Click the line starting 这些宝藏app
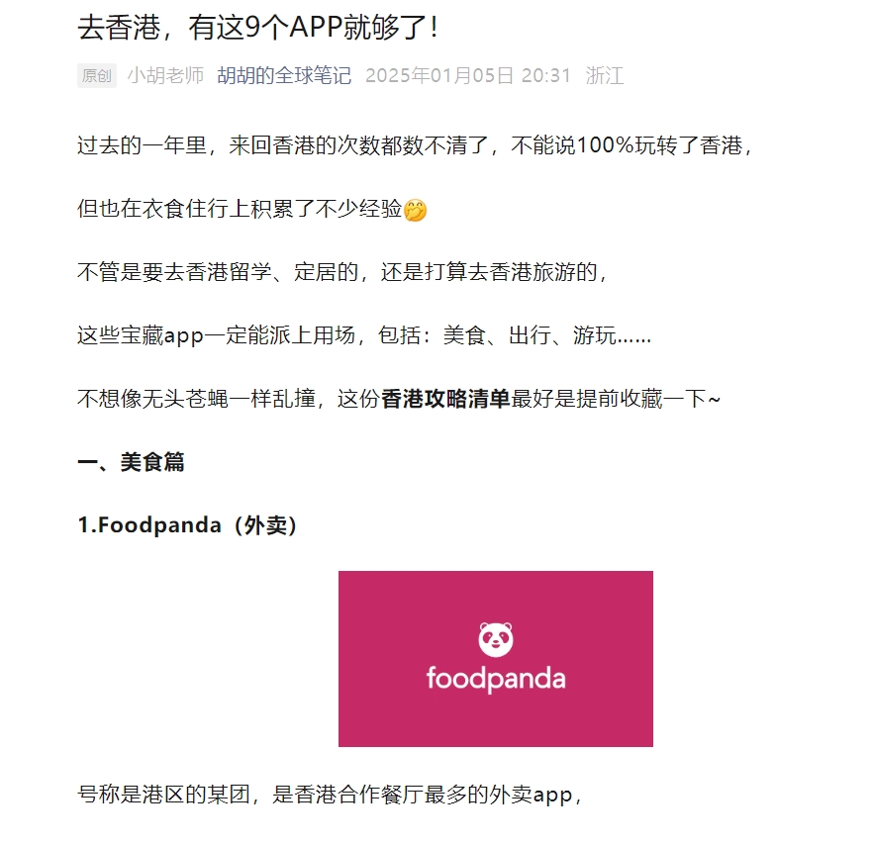The width and height of the screenshot is (873, 845). click(x=364, y=335)
